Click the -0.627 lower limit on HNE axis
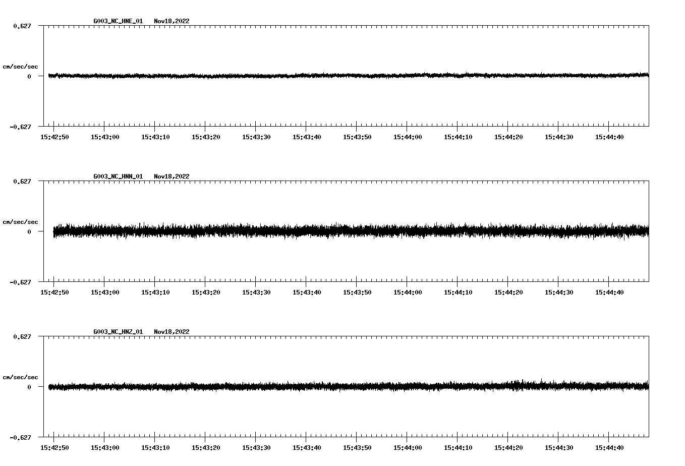This screenshot has width=685, height=466. tap(20, 127)
